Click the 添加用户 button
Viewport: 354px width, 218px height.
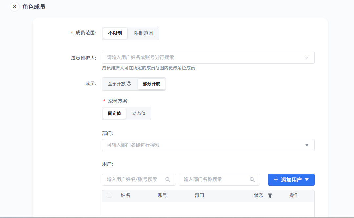click(x=291, y=180)
